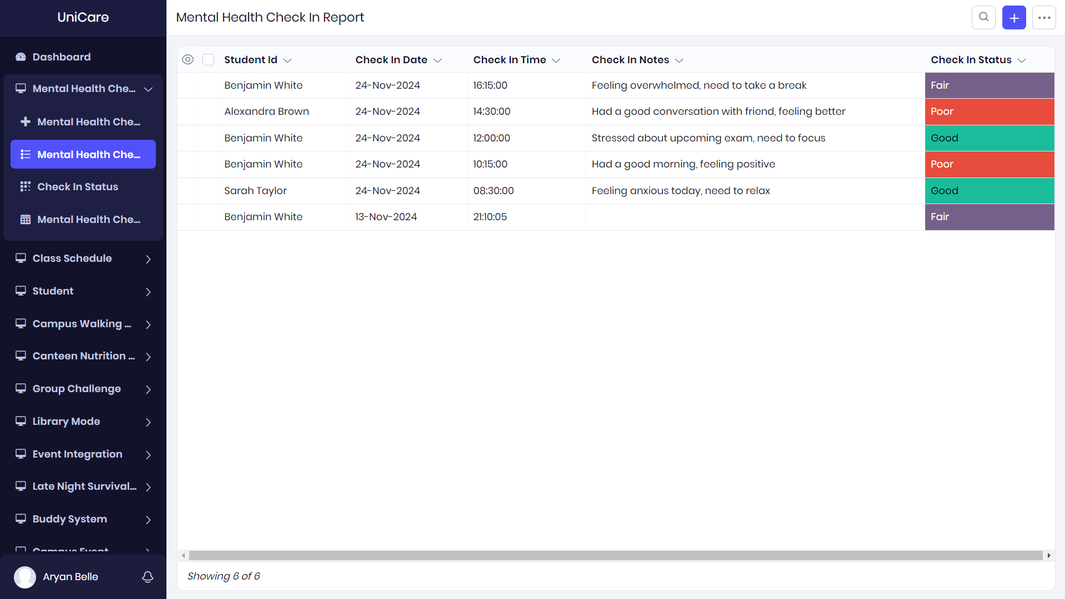Screen dimensions: 1065x599
Task: Tick the select-all checkbox in header
Action: (x=209, y=60)
